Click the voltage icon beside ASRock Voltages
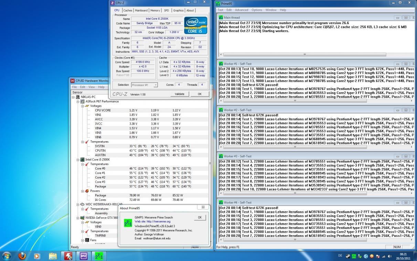The width and height of the screenshot is (417, 261). [x=87, y=106]
